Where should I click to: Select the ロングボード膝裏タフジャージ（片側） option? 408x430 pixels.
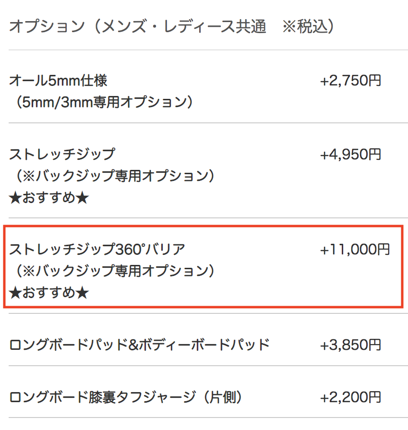(x=126, y=397)
